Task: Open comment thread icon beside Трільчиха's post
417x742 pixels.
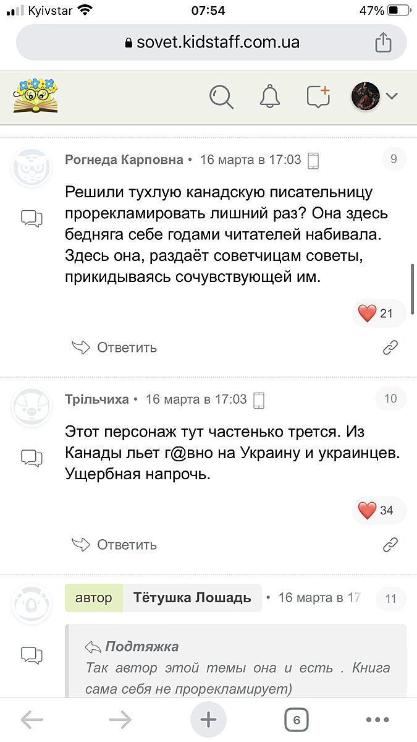Action: tap(32, 457)
